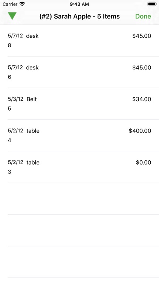Tap item number 4 under table date
The image size is (159, 283).
9,140
